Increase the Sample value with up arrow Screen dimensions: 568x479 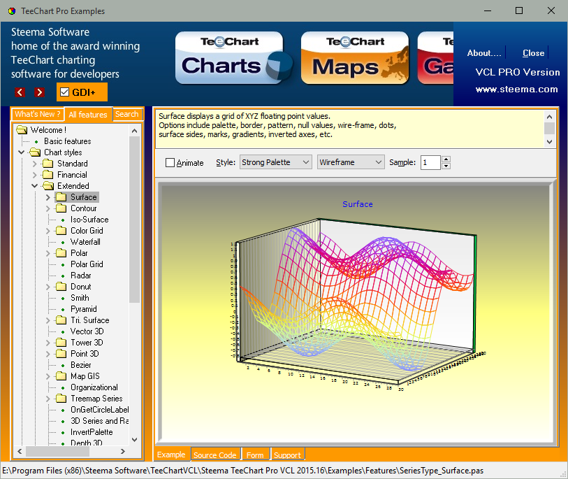[446, 159]
